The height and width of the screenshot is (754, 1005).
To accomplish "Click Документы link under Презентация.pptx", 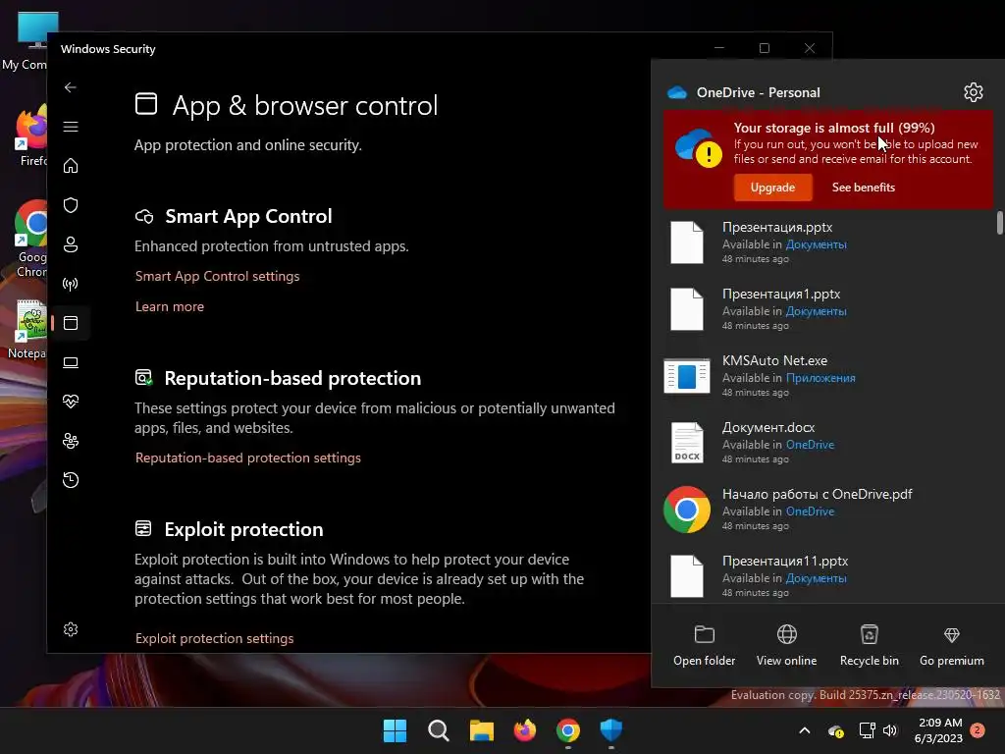I will point(816,244).
